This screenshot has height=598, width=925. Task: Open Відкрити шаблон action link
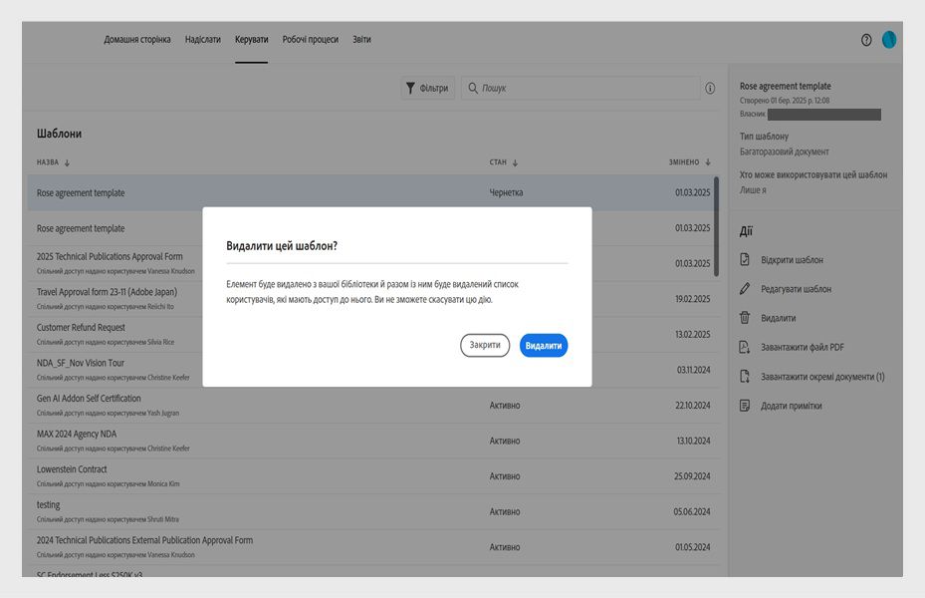tap(792, 260)
